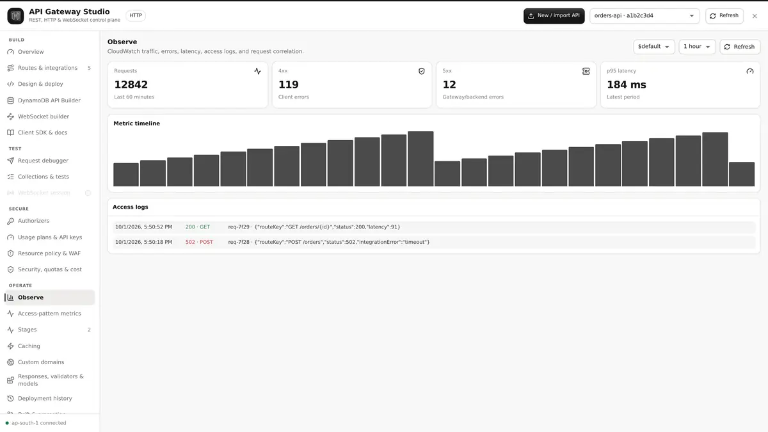
Task: Open the Caching page
Action: click(x=50, y=346)
